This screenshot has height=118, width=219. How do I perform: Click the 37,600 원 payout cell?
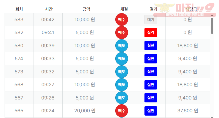point(188,111)
